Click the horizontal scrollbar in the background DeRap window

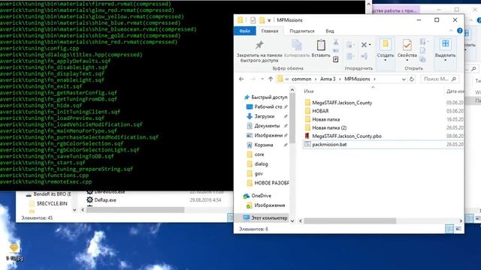(135, 210)
